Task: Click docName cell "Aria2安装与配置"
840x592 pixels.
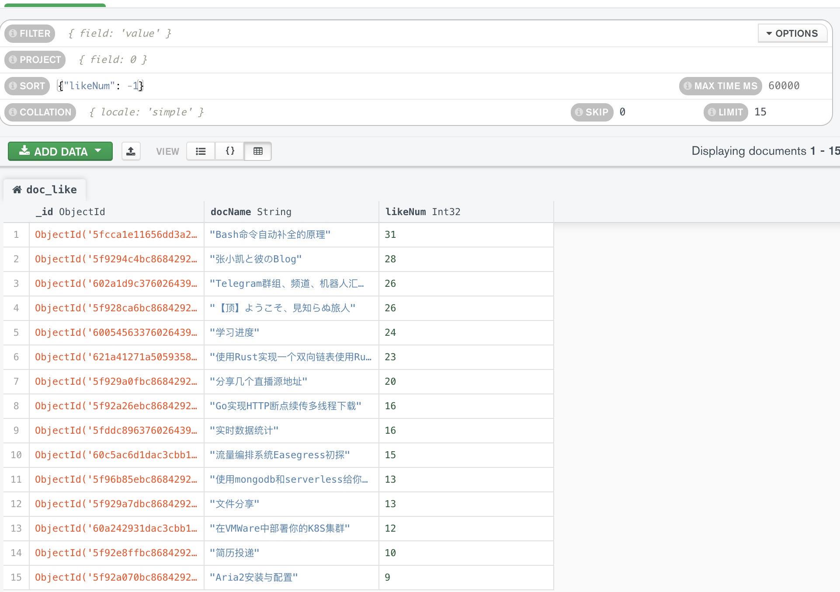Action: pos(292,578)
